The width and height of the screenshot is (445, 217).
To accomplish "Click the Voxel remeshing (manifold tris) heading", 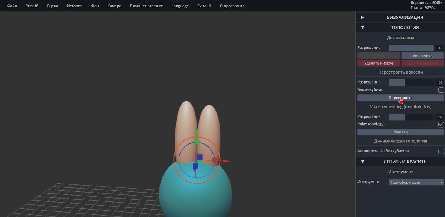I will pyautogui.click(x=400, y=106).
